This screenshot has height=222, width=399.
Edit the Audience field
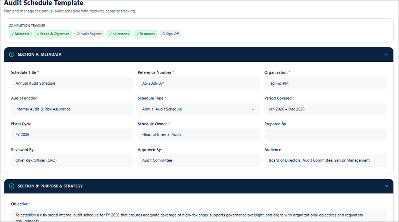[x=325, y=160]
